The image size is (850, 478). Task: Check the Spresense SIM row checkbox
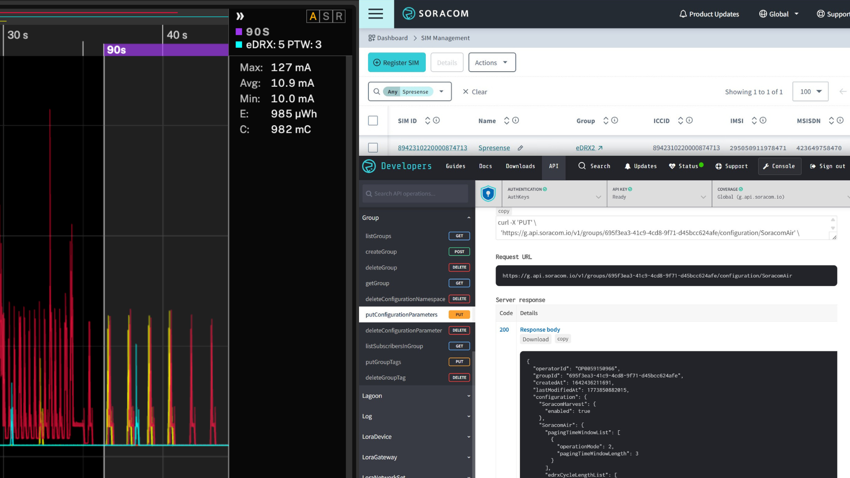coord(373,147)
